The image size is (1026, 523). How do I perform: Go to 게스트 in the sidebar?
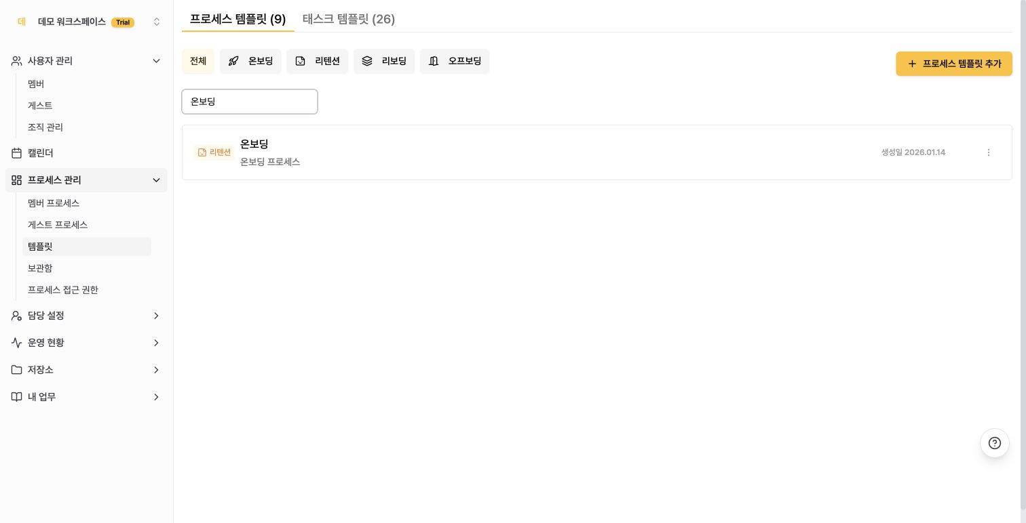(40, 106)
